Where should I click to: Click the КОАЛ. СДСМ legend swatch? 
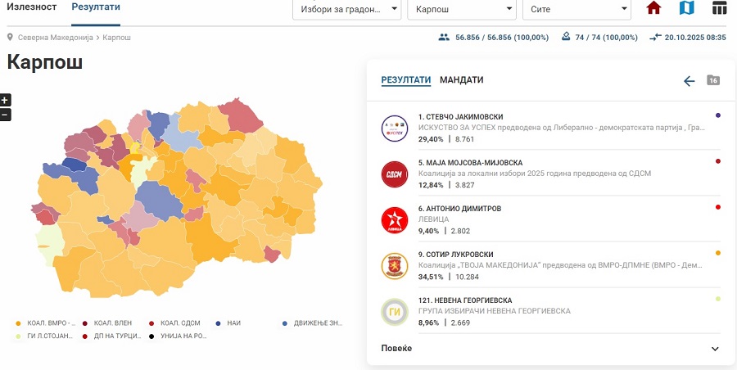click(x=151, y=323)
